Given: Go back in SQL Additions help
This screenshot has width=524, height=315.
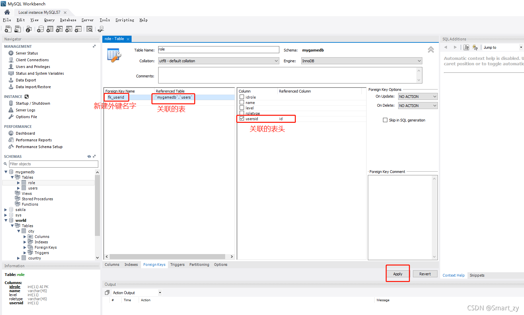Looking at the screenshot, I should pos(446,47).
